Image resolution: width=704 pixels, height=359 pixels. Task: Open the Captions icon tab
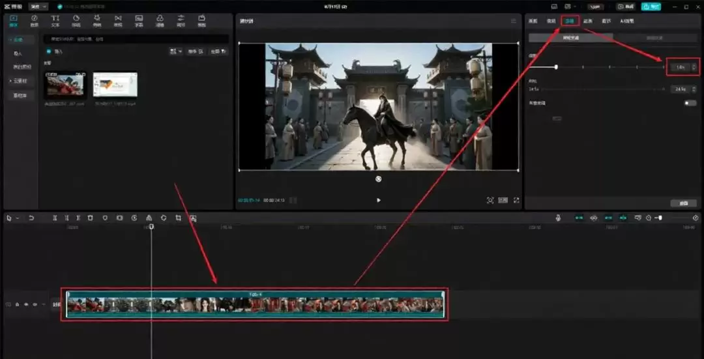(x=139, y=21)
